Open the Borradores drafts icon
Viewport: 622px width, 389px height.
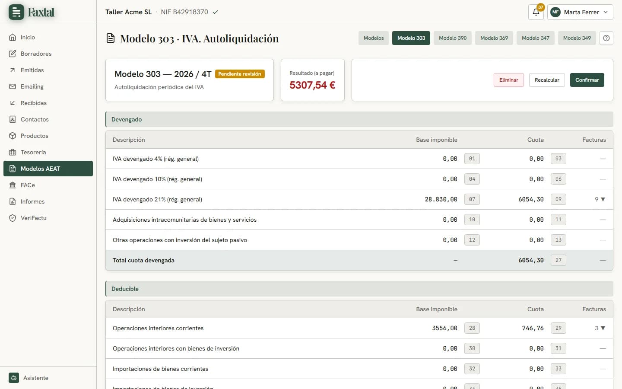click(x=13, y=54)
